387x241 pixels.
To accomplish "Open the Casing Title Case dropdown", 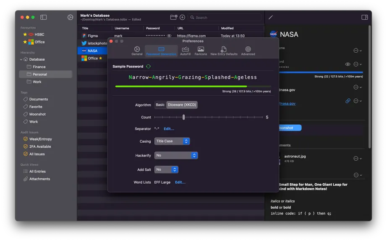I will (x=172, y=141).
